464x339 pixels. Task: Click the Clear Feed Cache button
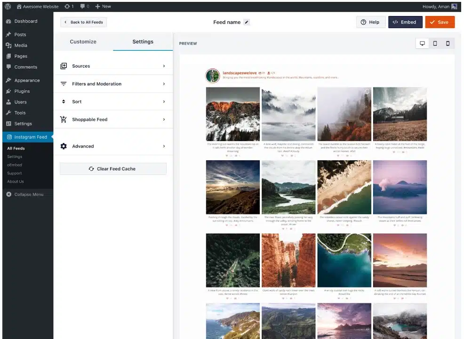point(113,169)
